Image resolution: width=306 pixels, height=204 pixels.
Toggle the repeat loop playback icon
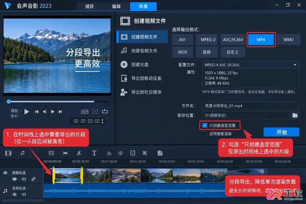105,112
